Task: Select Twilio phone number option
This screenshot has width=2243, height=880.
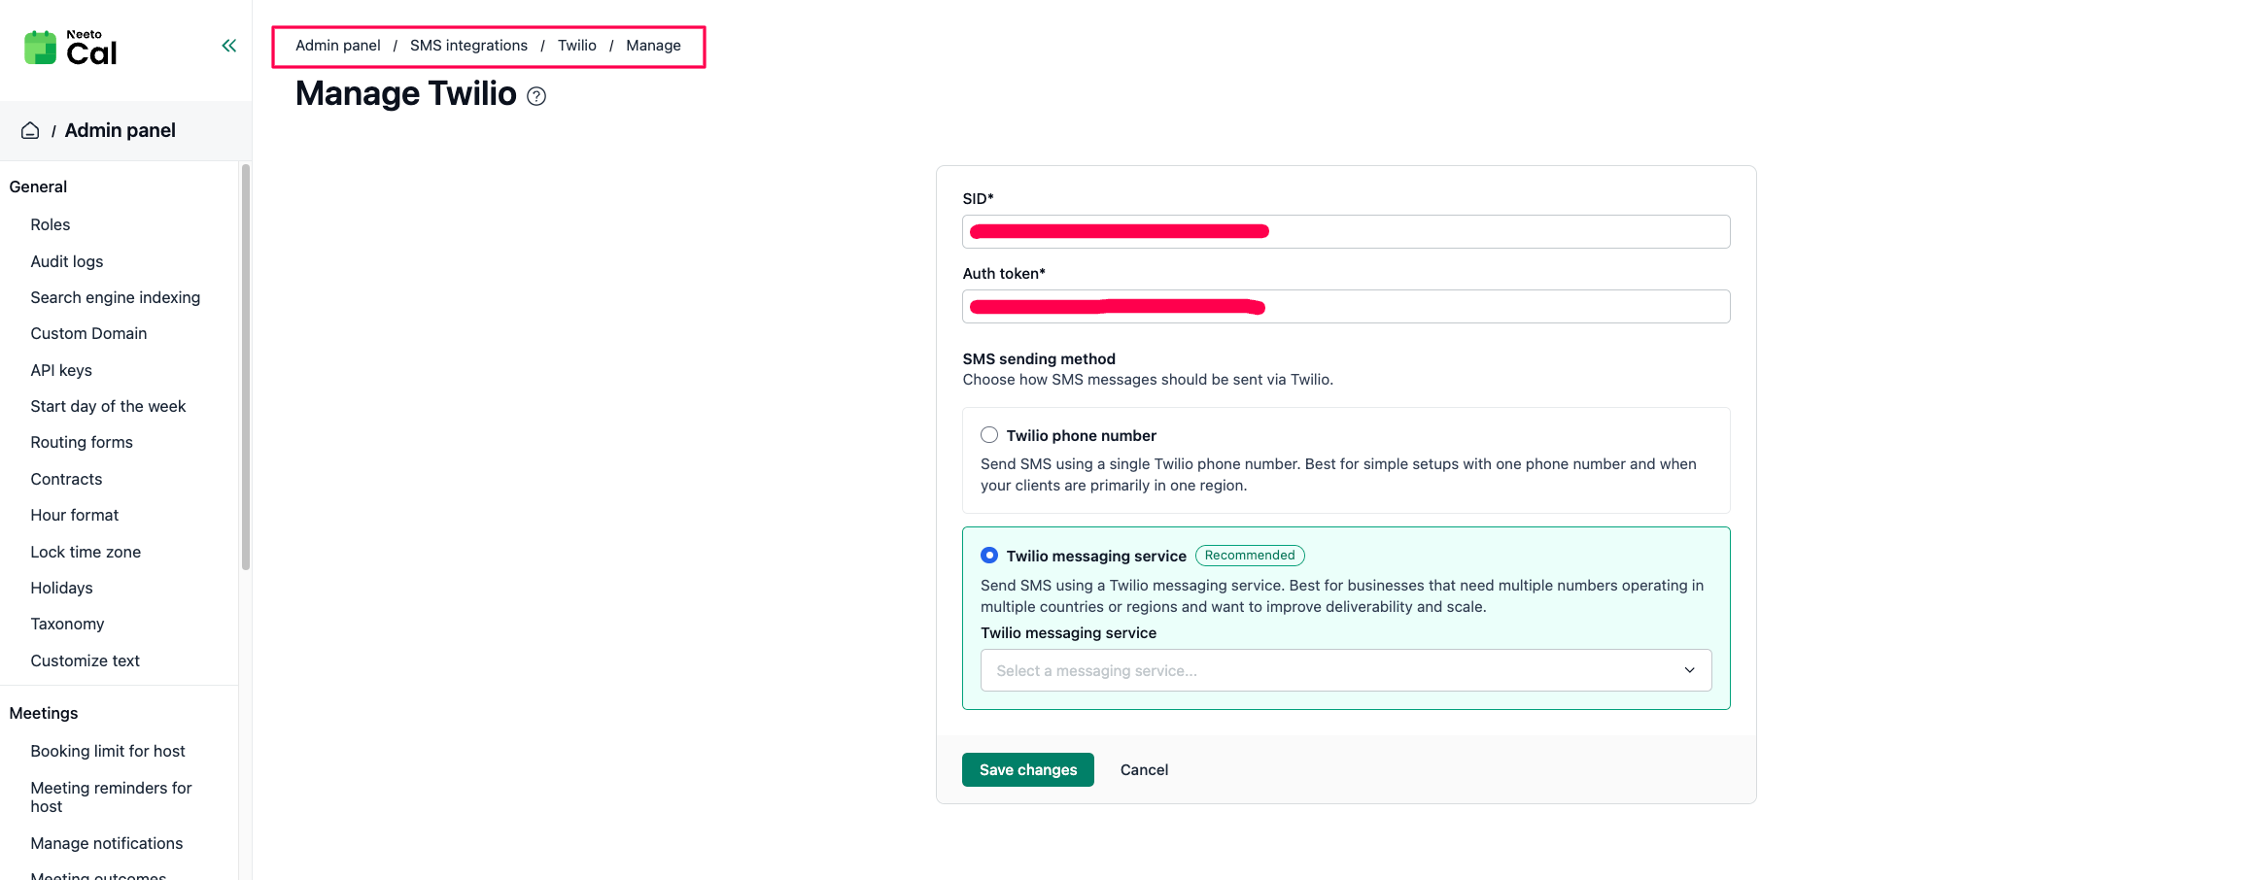Action: 989,435
